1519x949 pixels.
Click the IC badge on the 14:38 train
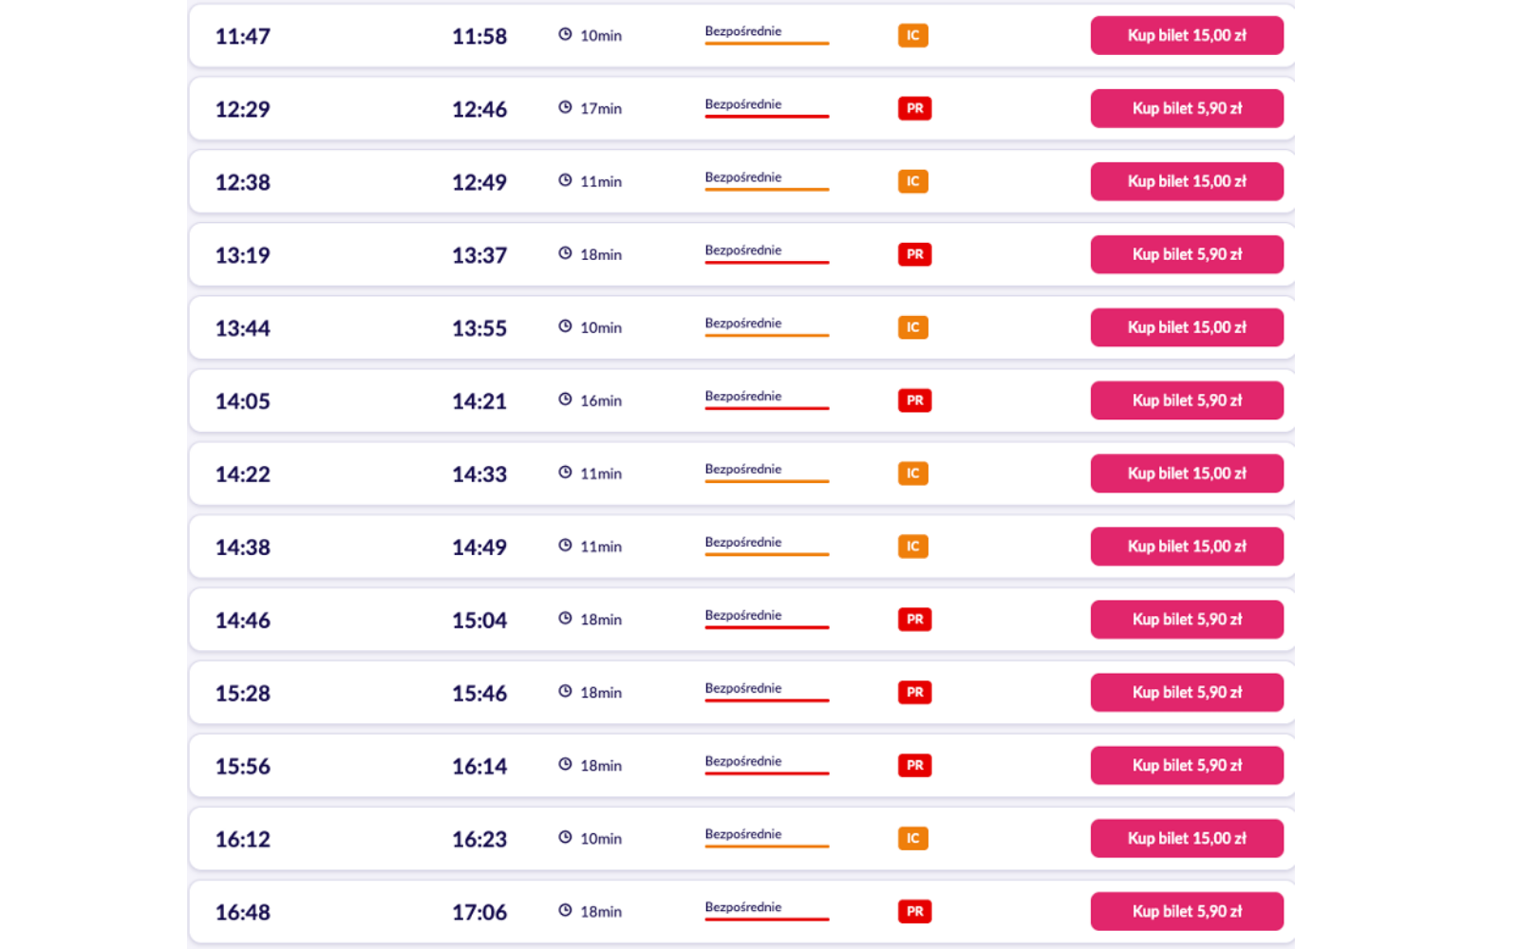coord(912,547)
